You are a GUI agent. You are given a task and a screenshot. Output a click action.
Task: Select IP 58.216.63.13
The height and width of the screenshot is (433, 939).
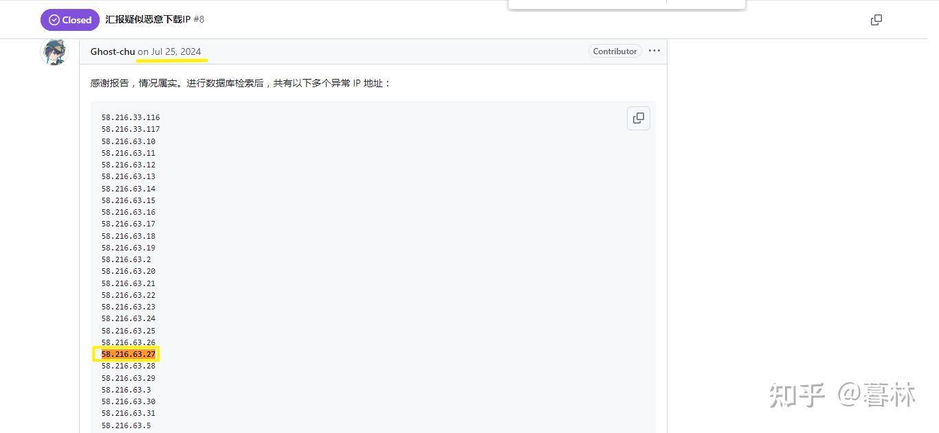(129, 176)
